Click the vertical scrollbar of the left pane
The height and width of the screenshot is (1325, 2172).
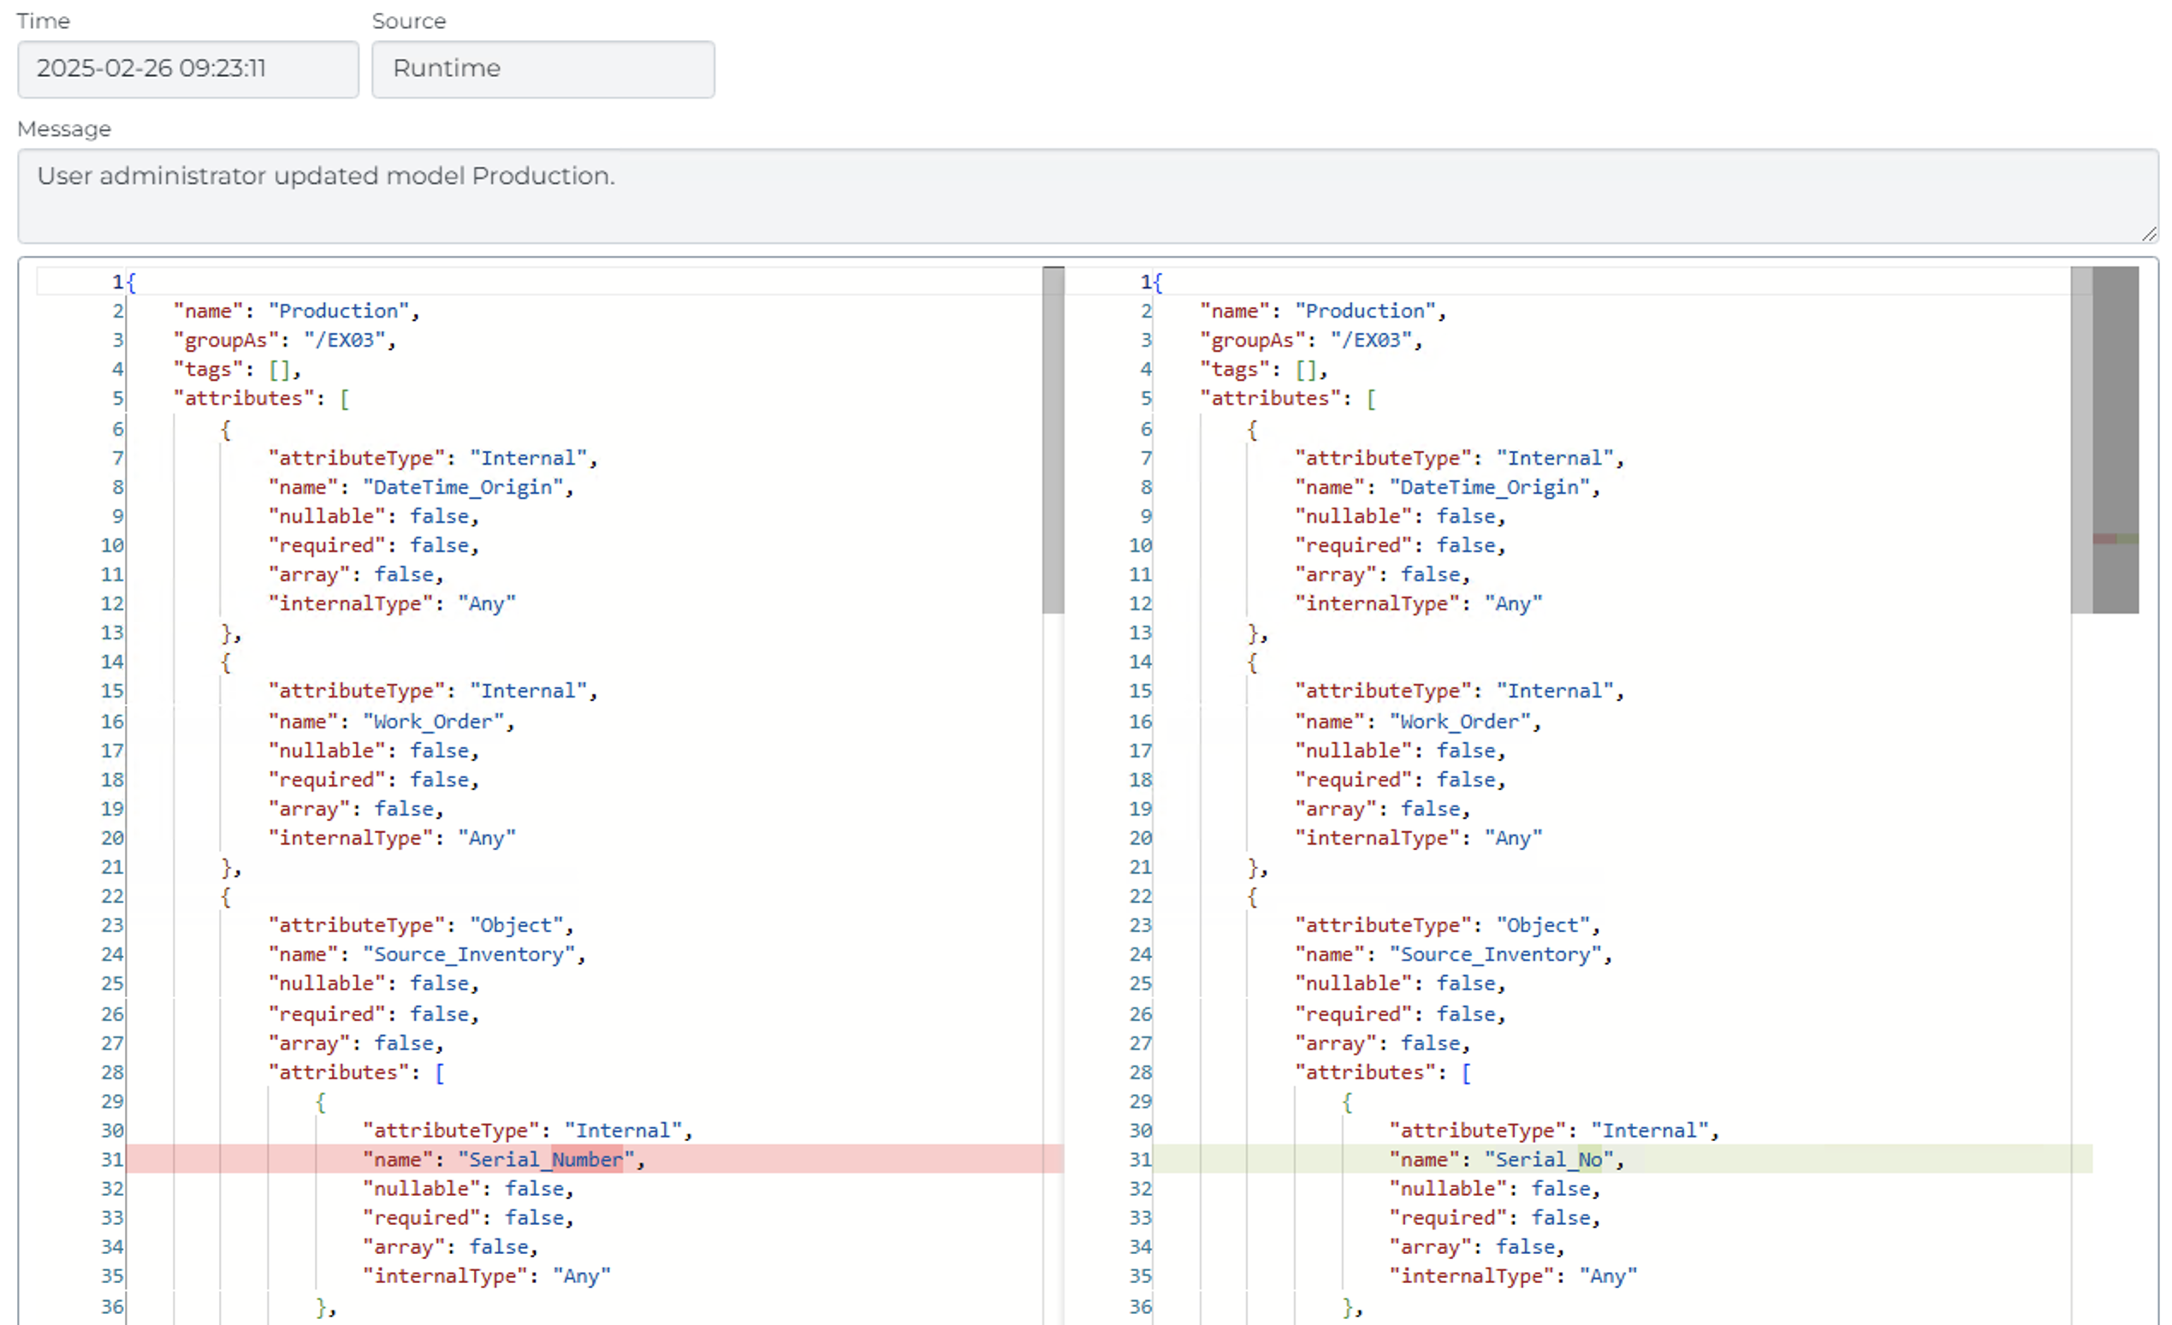[1053, 441]
